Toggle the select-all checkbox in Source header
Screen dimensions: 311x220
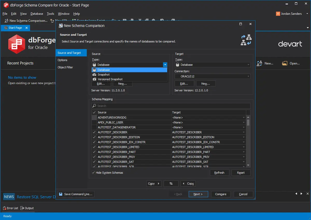(94, 112)
